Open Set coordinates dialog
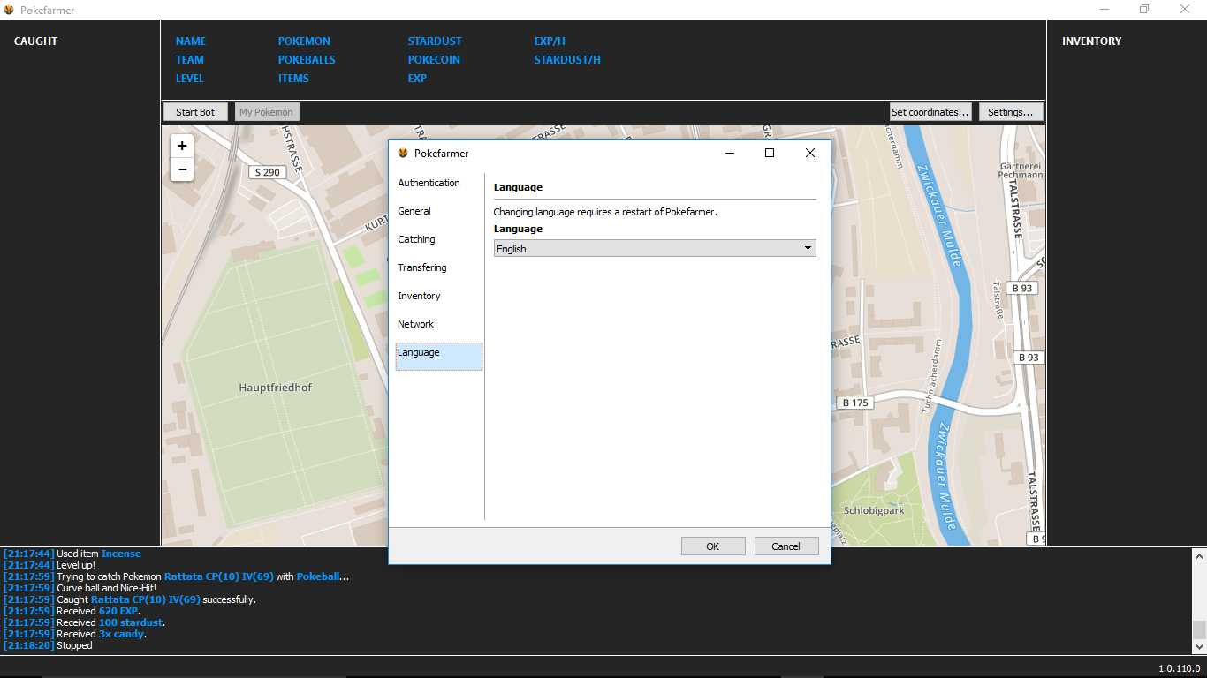The width and height of the screenshot is (1207, 678). [x=930, y=112]
